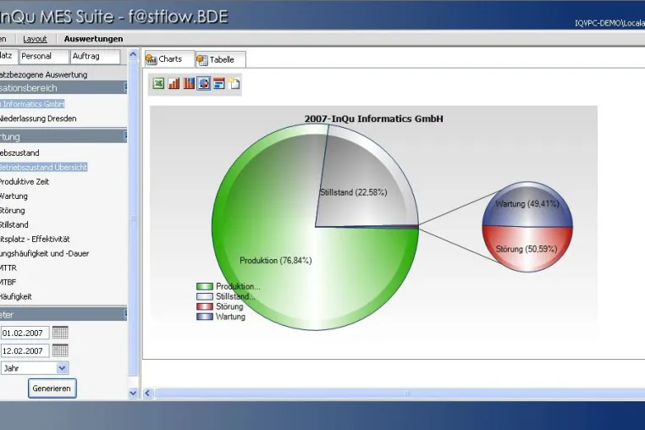
Task: Click the start date field 01.02.2007
Action: [x=25, y=333]
